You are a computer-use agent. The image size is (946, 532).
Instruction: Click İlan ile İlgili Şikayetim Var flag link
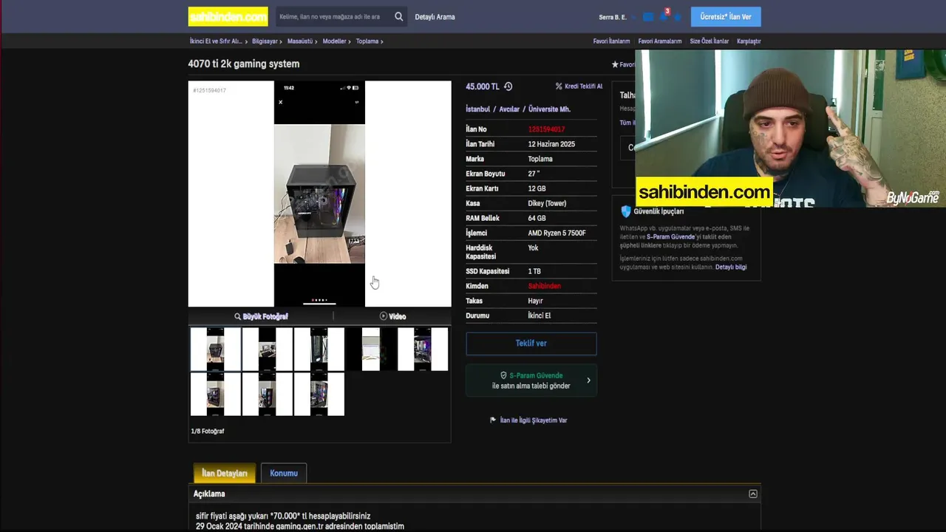tap(528, 420)
